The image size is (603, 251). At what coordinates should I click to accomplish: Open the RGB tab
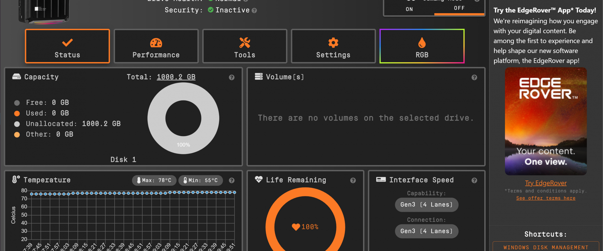422,46
